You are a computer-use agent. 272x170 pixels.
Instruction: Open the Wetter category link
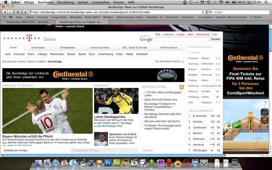coord(130,54)
